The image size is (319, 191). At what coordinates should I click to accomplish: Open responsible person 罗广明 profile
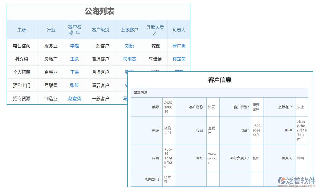coord(179,46)
